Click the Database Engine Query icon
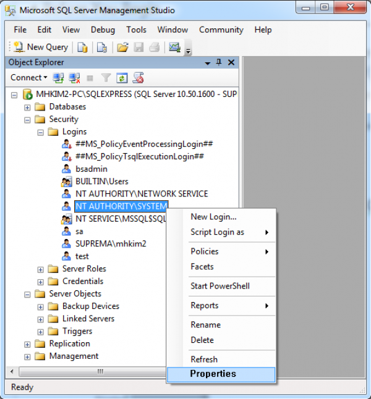The width and height of the screenshot is (371, 399). (x=82, y=47)
